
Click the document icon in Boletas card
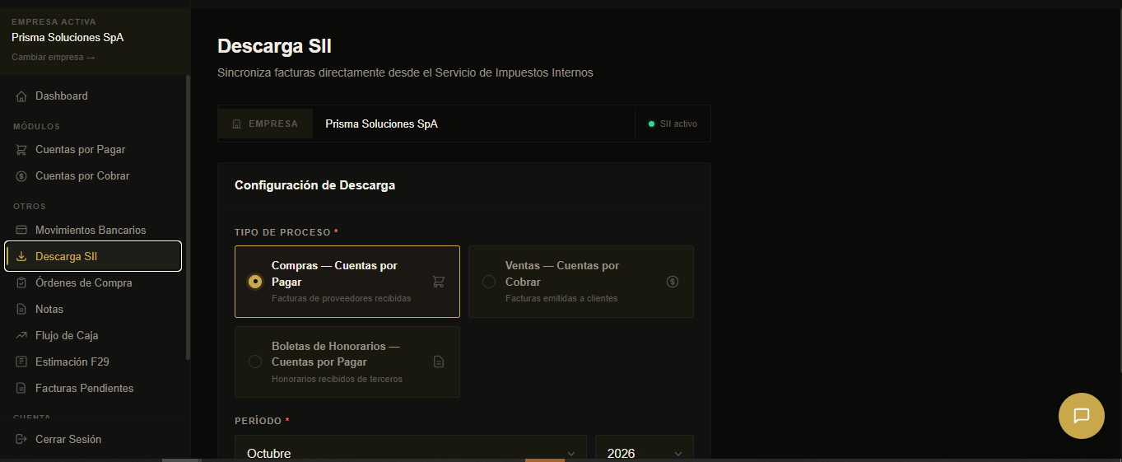tap(439, 362)
